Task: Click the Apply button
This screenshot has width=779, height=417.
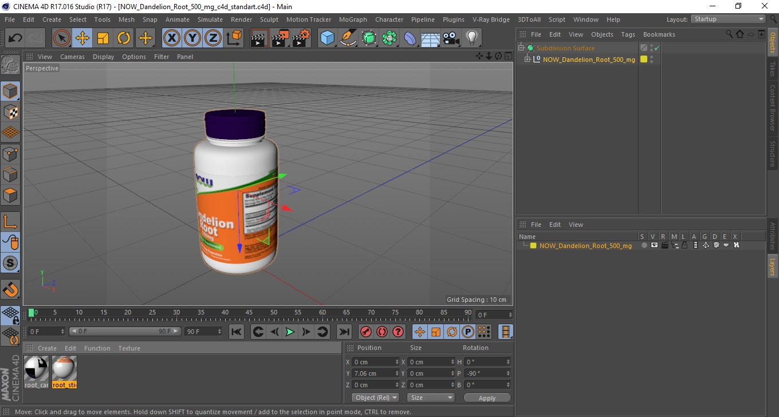Action: coord(487,398)
